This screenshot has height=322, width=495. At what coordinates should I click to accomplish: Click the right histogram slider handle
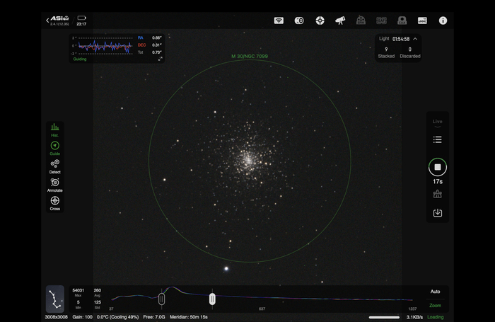coord(212,299)
